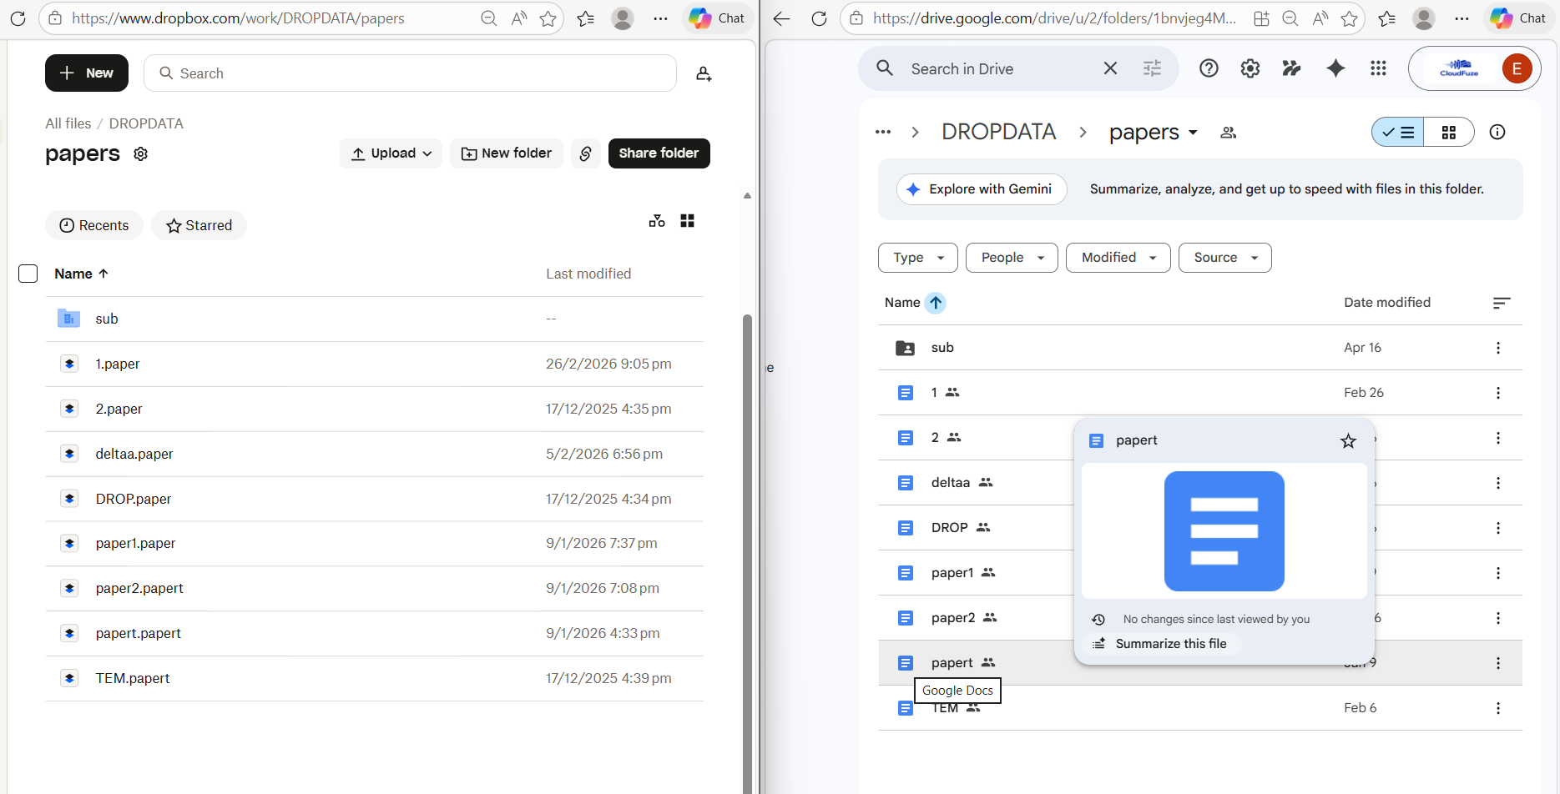Click the deltaa.paper file icon
Image resolution: width=1560 pixels, height=794 pixels.
69,454
